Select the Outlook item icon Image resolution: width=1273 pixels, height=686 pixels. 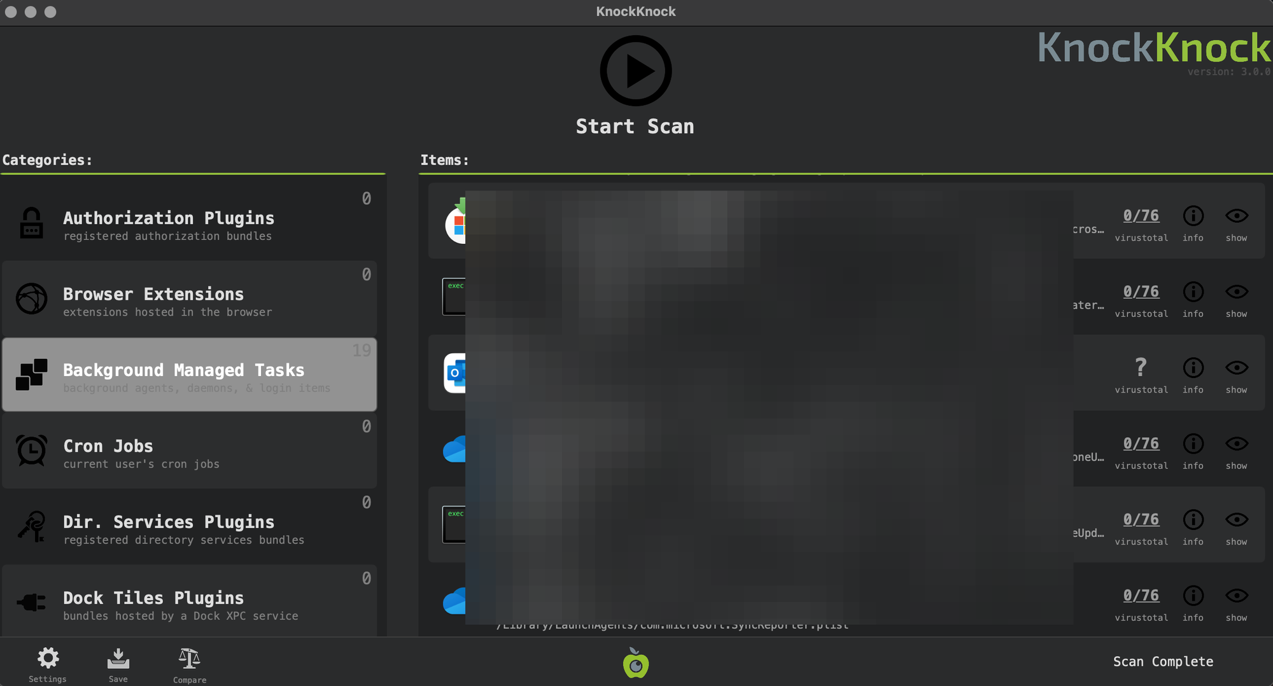click(x=454, y=373)
